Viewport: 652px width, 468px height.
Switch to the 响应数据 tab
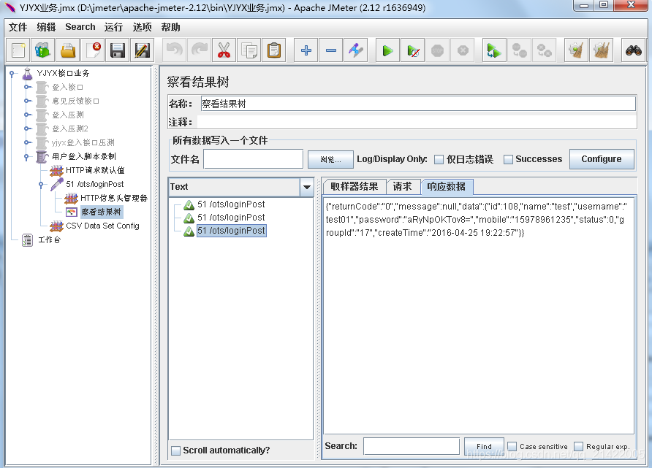[x=447, y=186]
